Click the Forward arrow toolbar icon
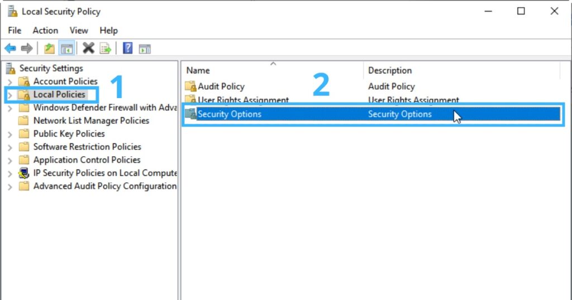This screenshot has height=300, width=572. point(27,49)
